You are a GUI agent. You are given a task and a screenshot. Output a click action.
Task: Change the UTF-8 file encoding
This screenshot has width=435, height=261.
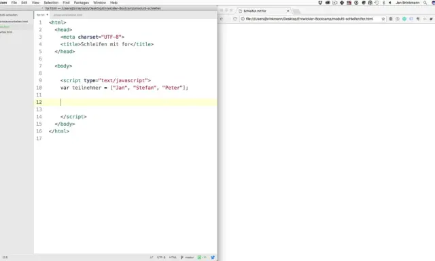click(161, 258)
